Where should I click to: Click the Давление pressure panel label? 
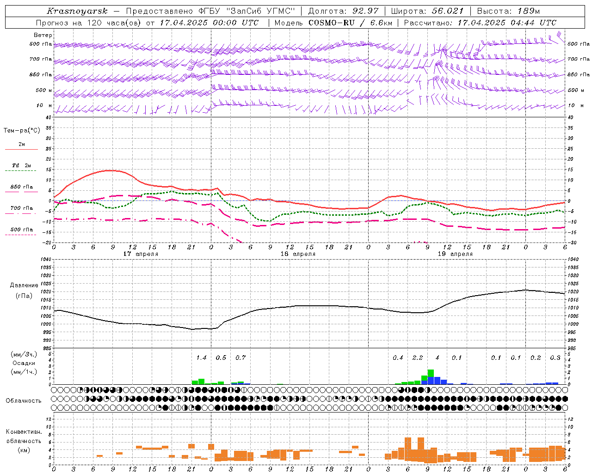[x=24, y=285]
